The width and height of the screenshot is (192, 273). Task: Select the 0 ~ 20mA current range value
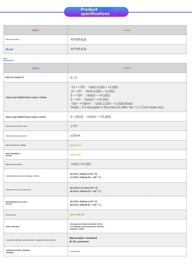pyautogui.click(x=91, y=117)
